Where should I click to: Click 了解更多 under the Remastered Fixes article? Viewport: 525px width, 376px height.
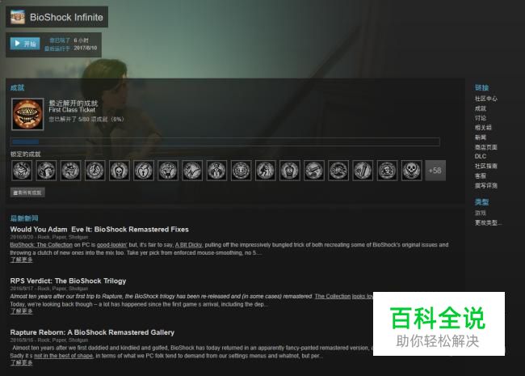pos(22,260)
